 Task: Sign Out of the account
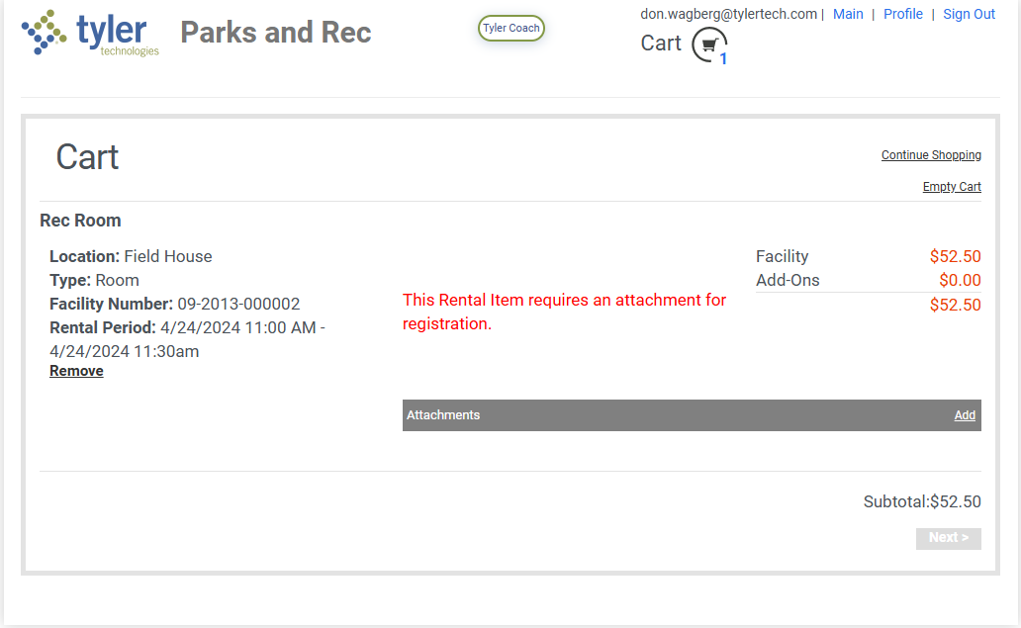[x=969, y=14]
